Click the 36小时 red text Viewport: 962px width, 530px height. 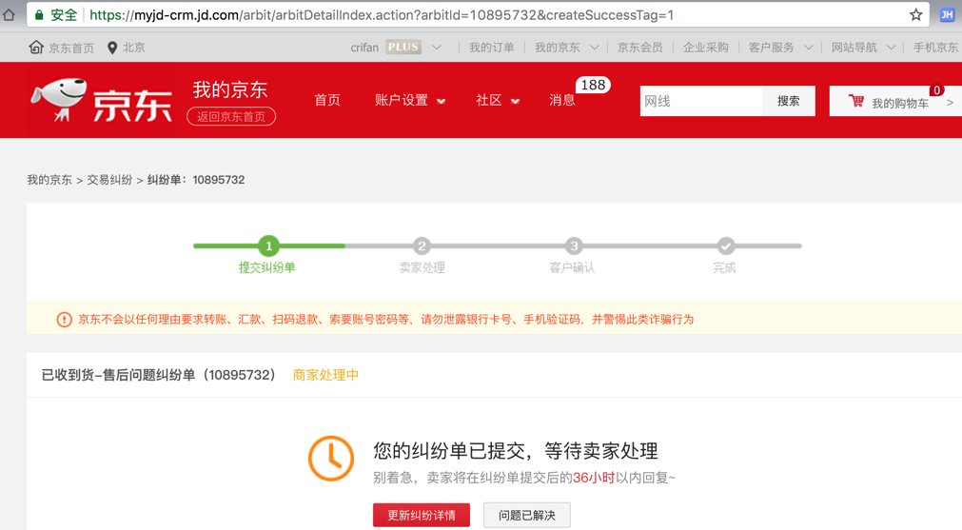[594, 478]
